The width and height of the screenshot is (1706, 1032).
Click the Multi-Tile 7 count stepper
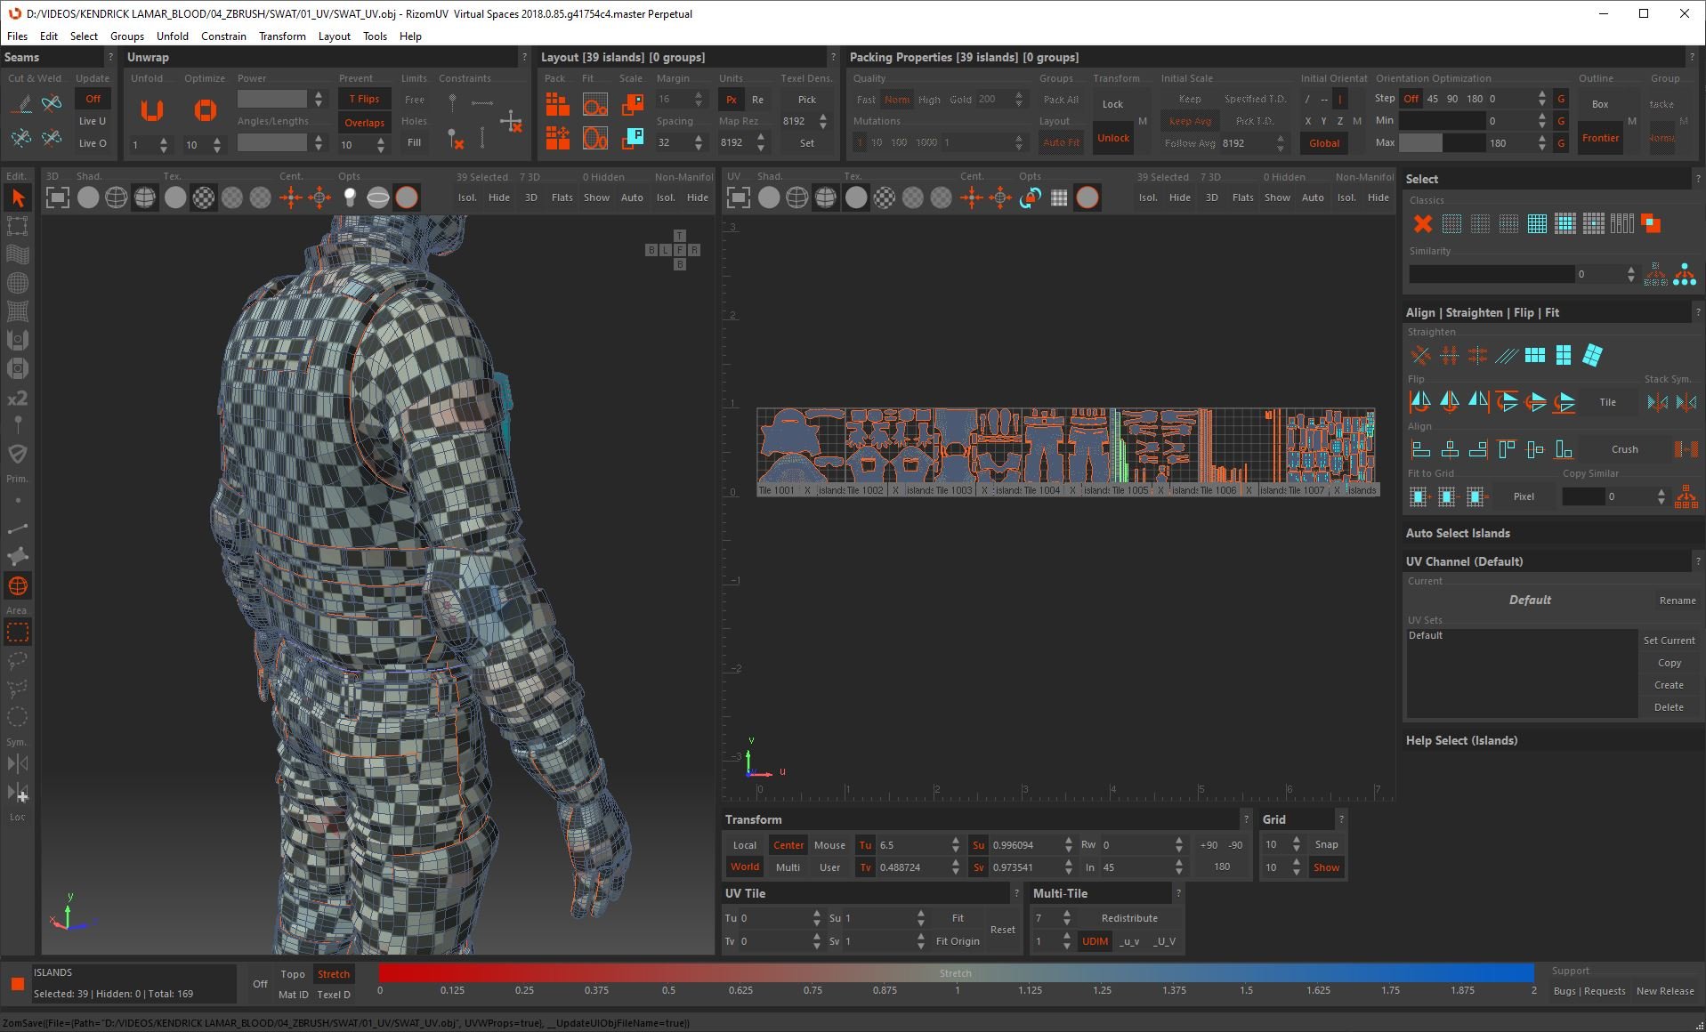click(x=1066, y=918)
